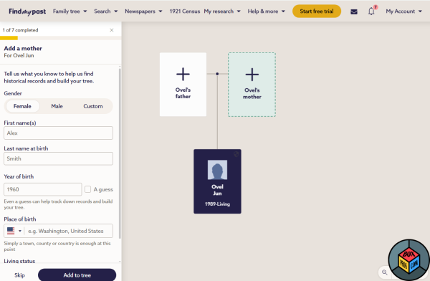Select Ovel Jun's profile silhouette picture

(x=217, y=170)
